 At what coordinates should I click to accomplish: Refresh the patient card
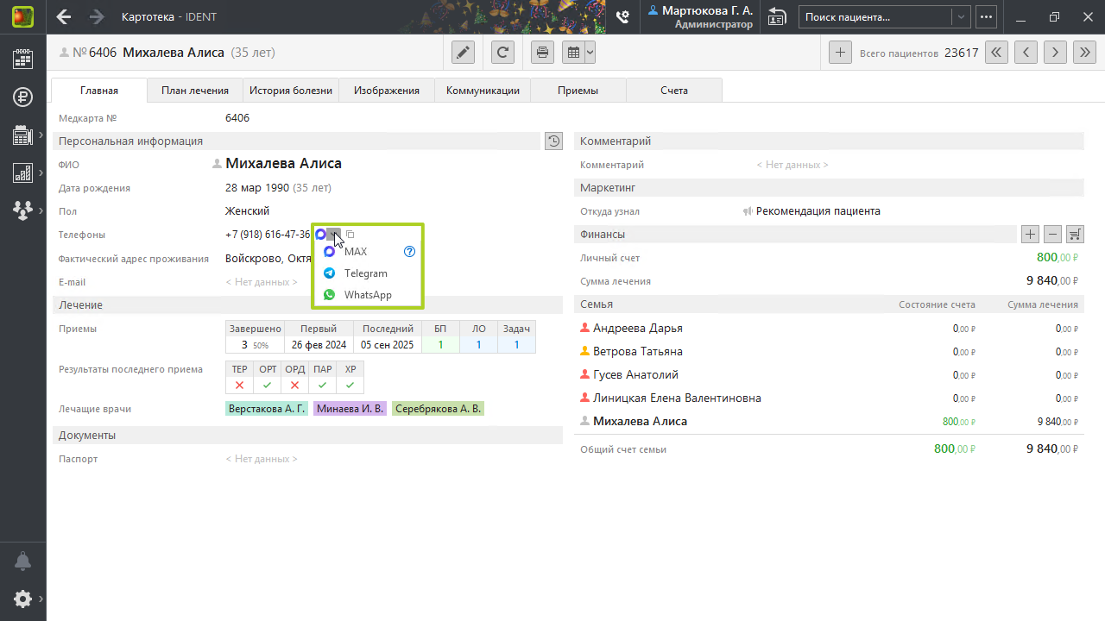pyautogui.click(x=502, y=53)
